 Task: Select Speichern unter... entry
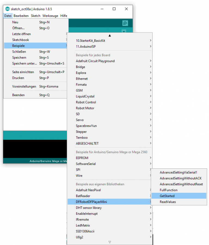point(36,63)
